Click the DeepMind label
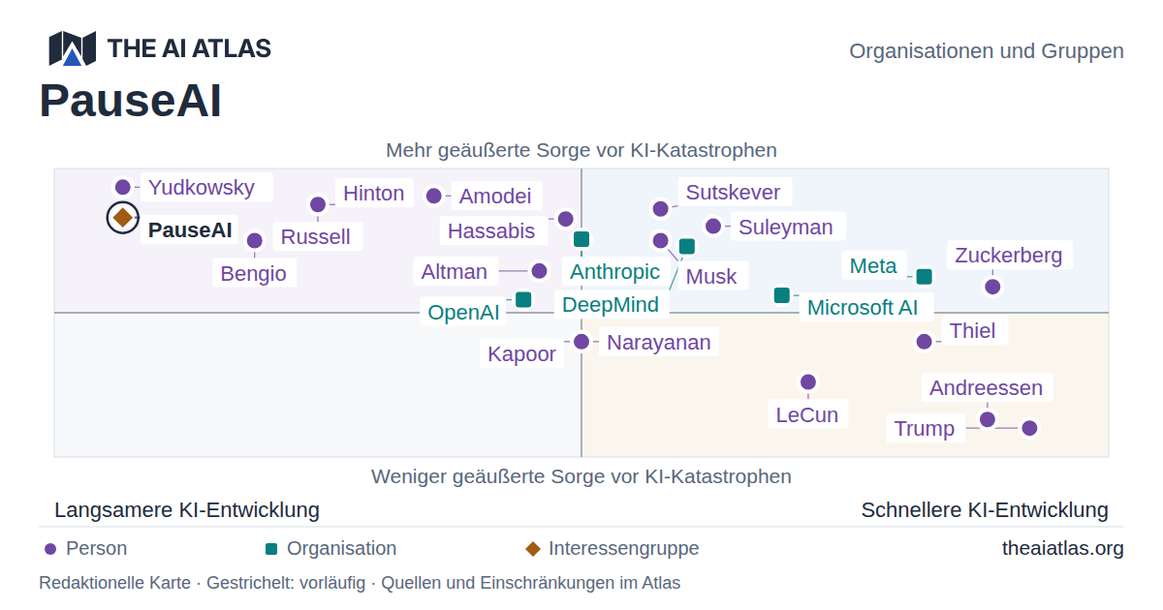 coord(611,305)
